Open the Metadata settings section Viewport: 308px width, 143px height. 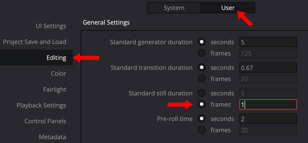(52, 137)
